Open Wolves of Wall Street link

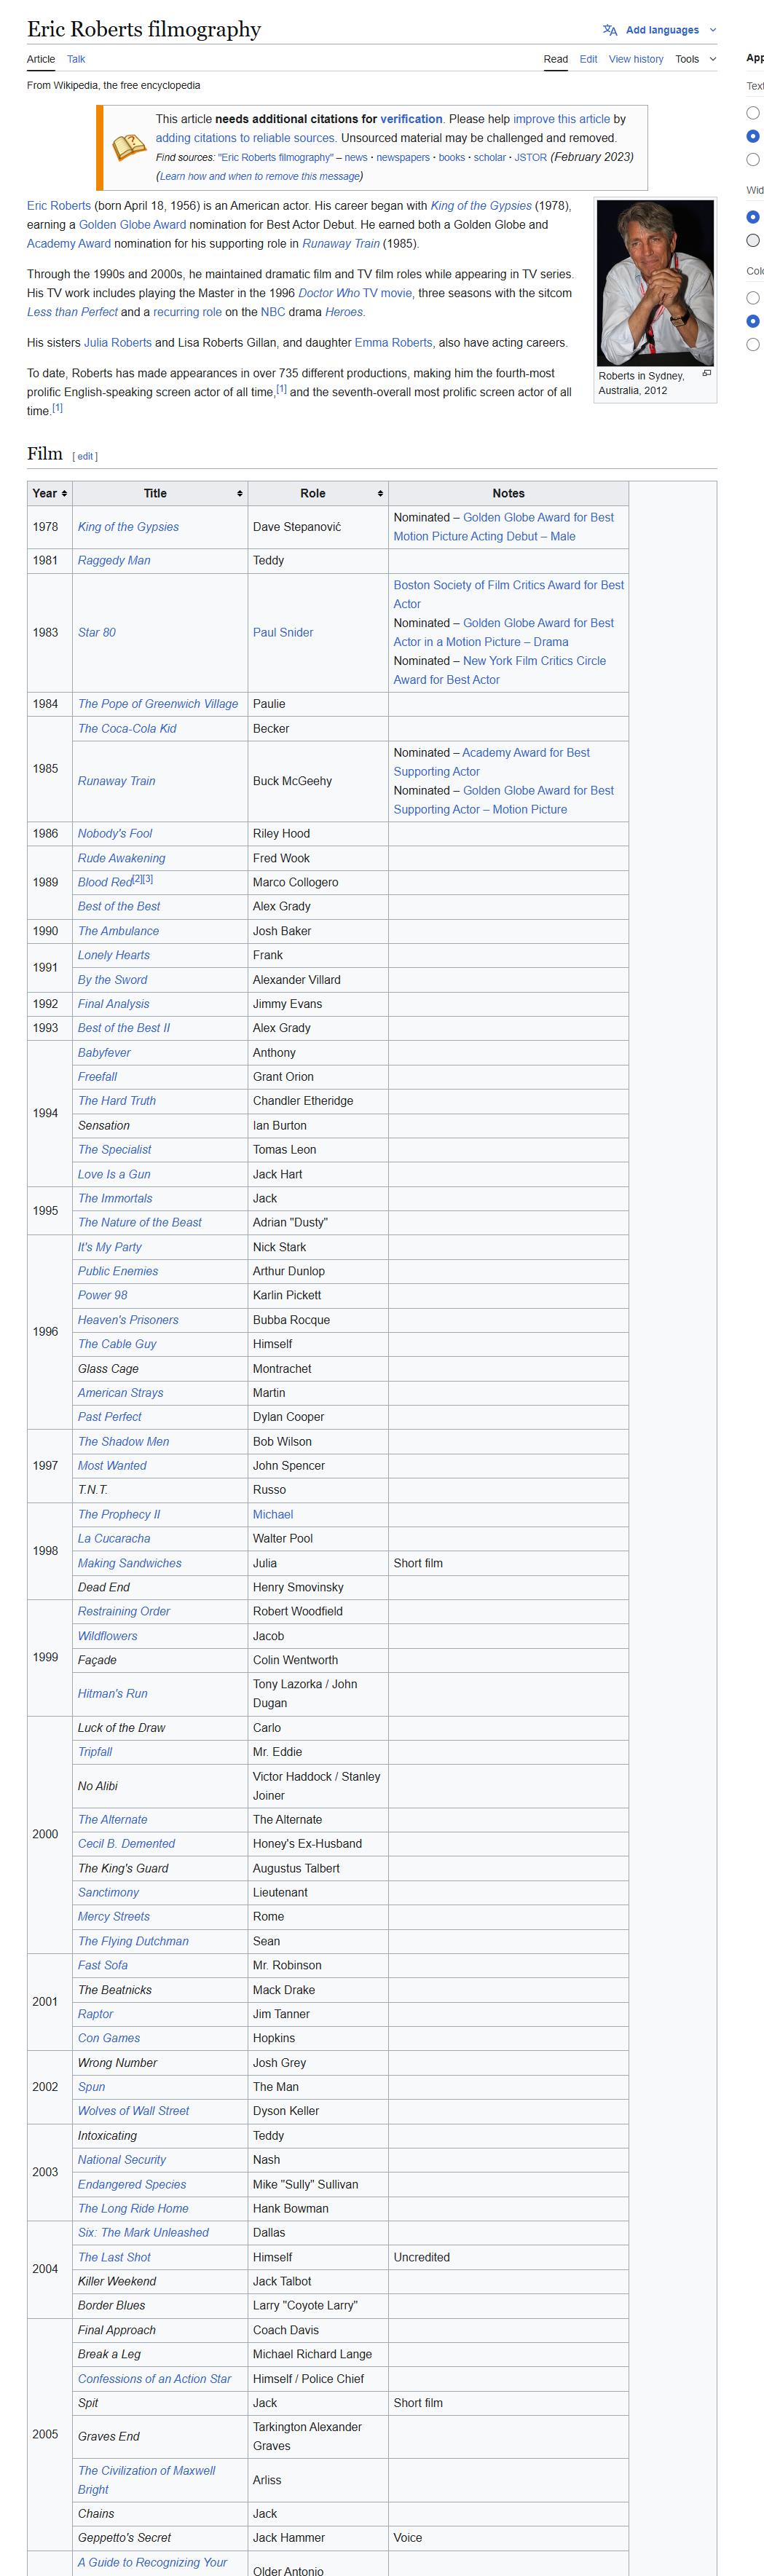(x=133, y=2110)
